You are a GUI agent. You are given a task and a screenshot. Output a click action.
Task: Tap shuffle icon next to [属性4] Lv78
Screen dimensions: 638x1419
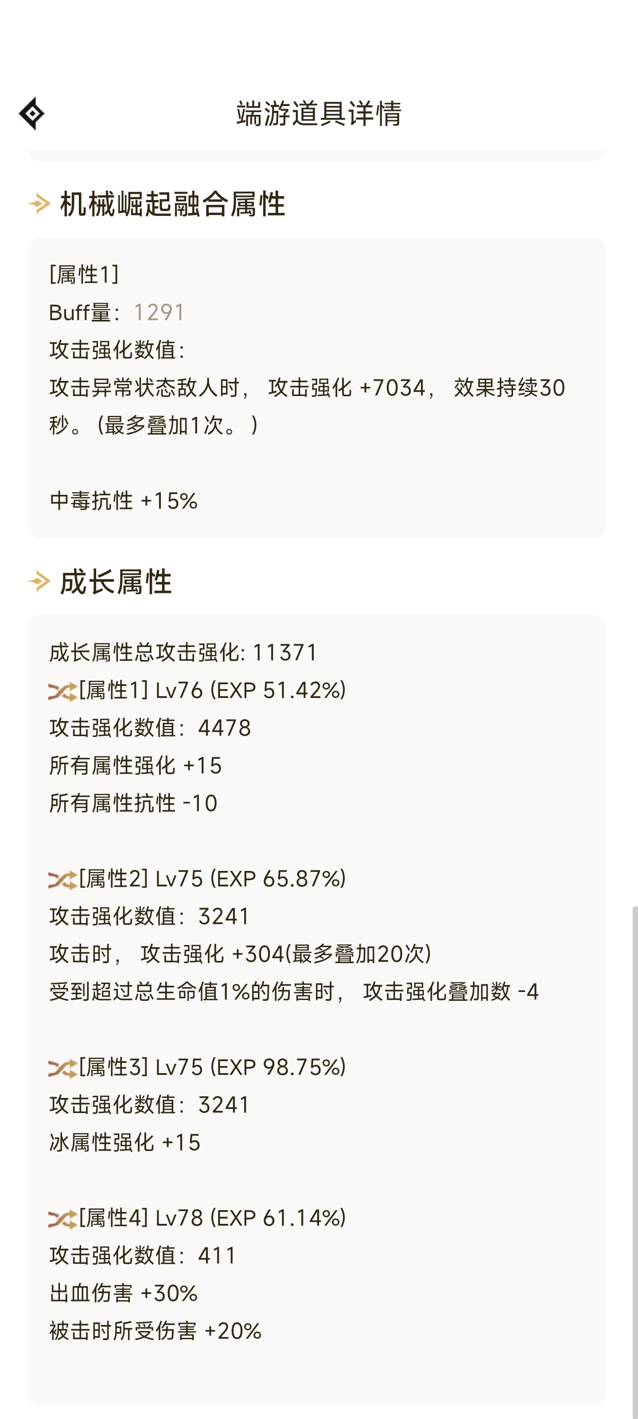(x=62, y=1219)
